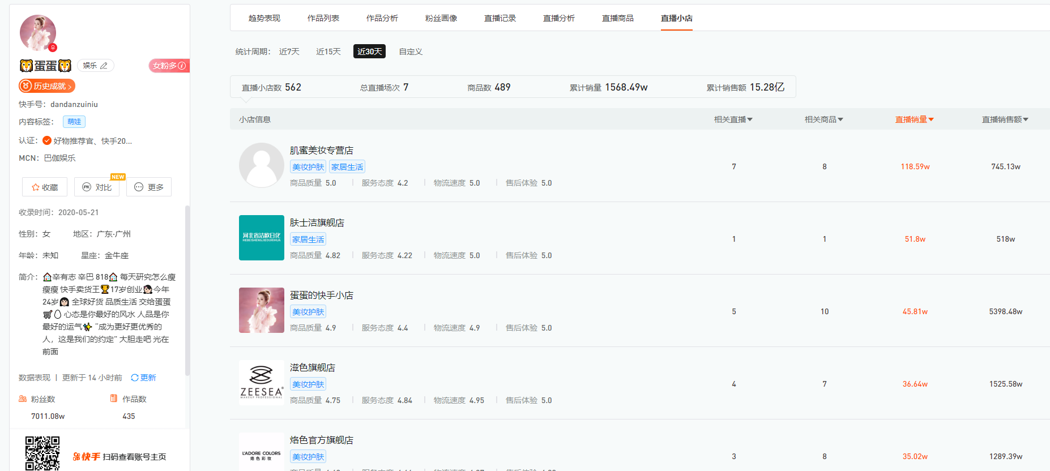
Task: Open the 更多 options button
Action: click(149, 187)
